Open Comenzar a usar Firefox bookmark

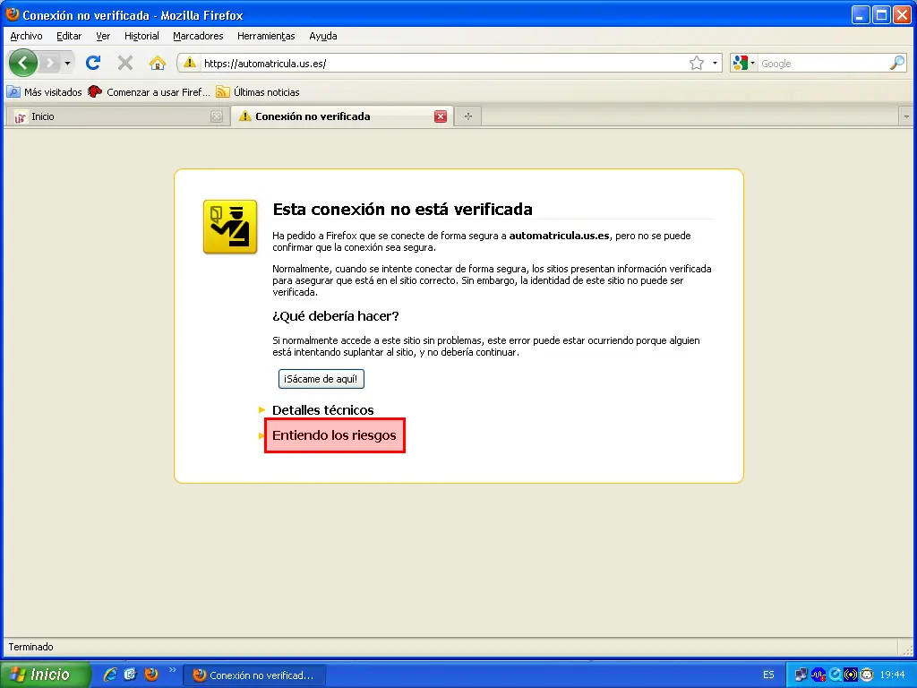click(x=149, y=92)
